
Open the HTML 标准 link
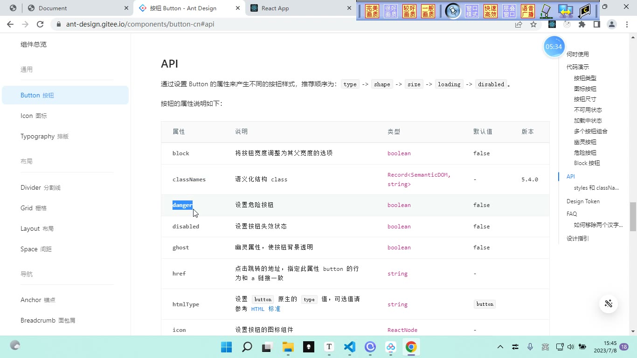point(266,309)
